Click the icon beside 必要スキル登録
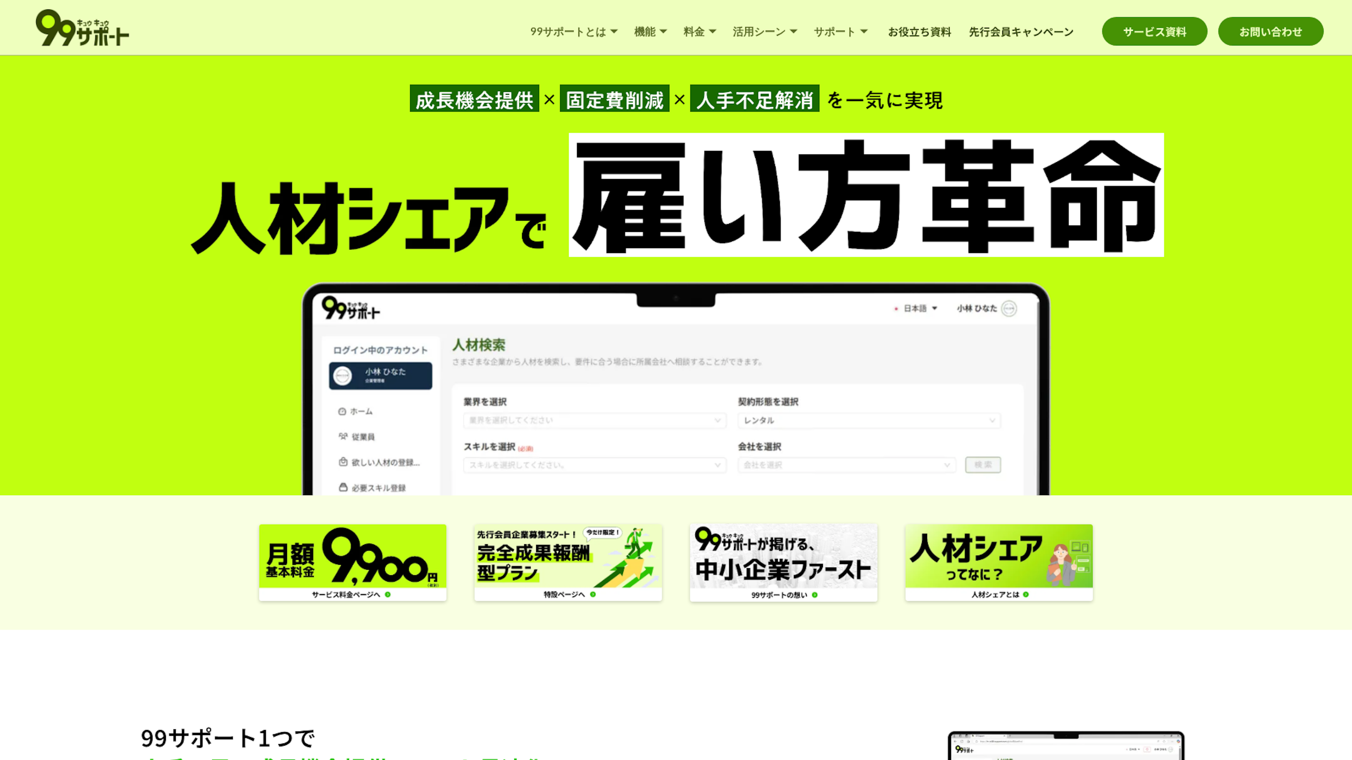The image size is (1352, 760). (343, 487)
